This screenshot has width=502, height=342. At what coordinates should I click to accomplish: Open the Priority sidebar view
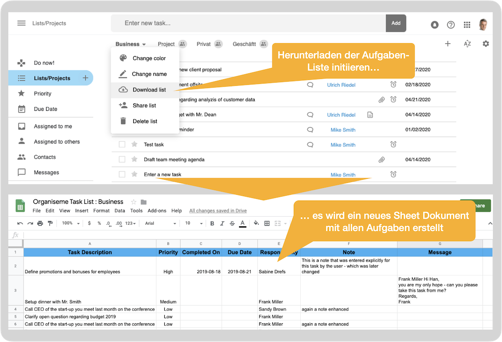42,93
